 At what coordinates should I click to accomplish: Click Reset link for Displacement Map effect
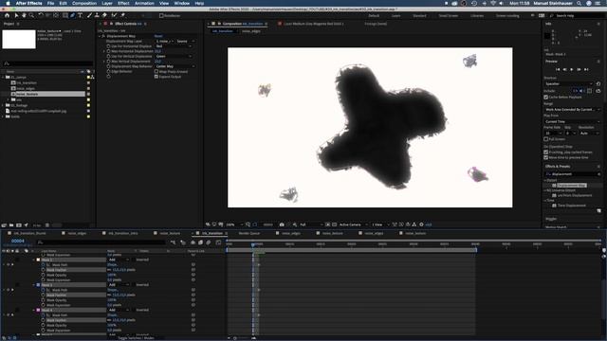[158, 36]
